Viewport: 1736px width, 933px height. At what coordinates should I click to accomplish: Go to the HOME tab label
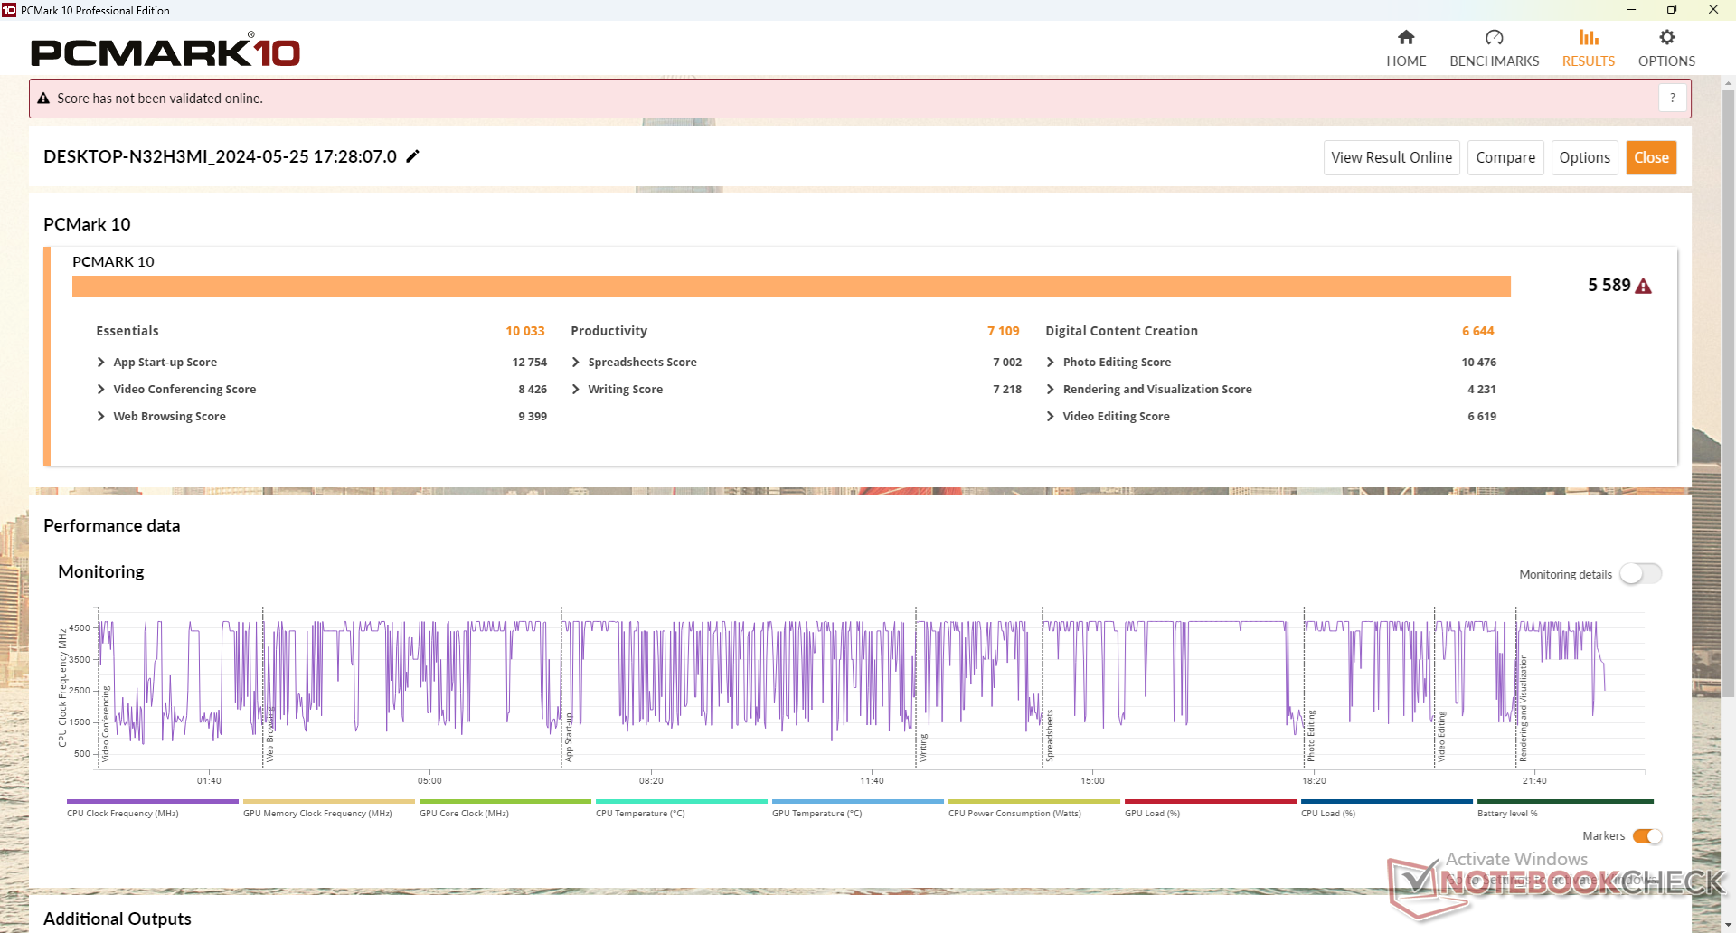click(x=1406, y=61)
